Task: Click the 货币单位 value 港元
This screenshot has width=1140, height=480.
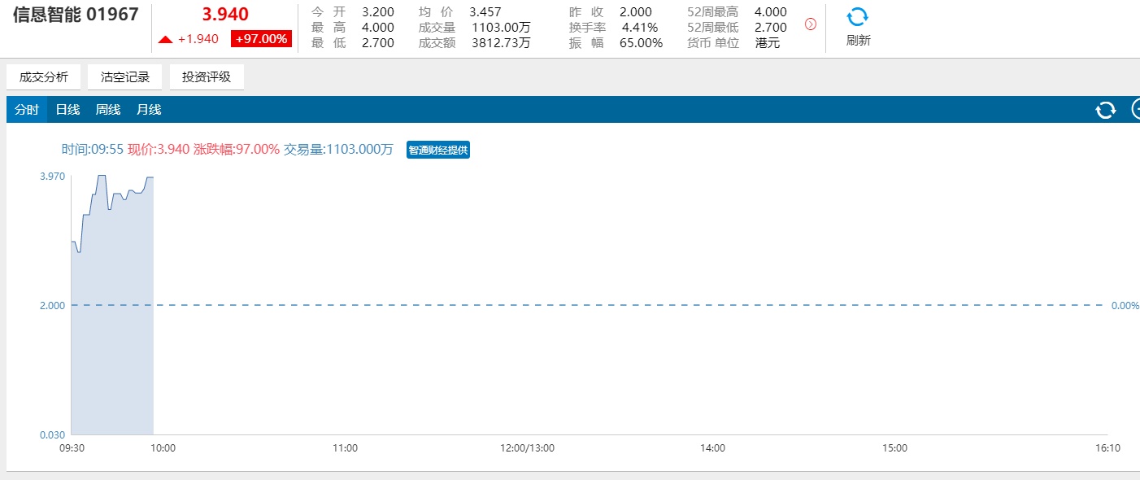Action: click(768, 43)
